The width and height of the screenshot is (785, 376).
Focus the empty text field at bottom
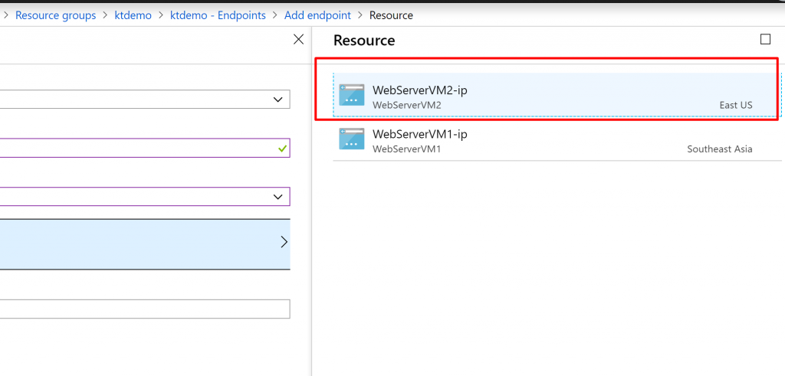click(x=144, y=309)
